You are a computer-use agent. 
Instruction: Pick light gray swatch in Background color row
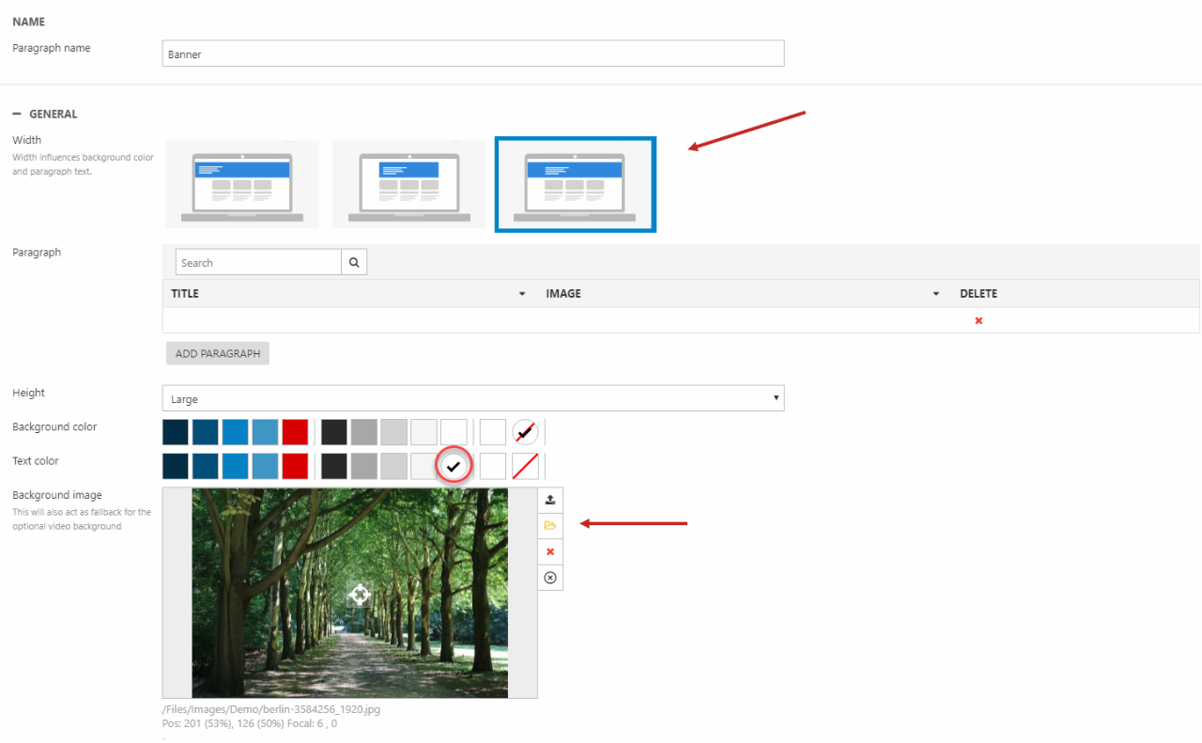pyautogui.click(x=394, y=432)
